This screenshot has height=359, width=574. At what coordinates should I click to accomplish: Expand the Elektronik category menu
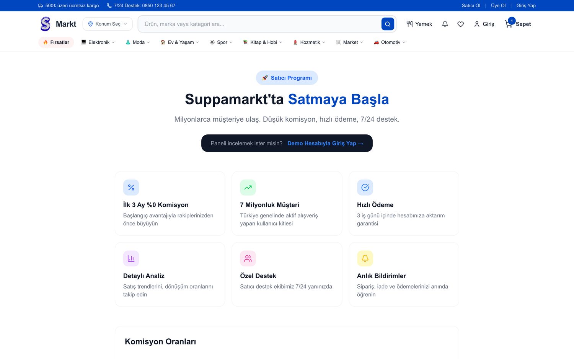pyautogui.click(x=98, y=42)
